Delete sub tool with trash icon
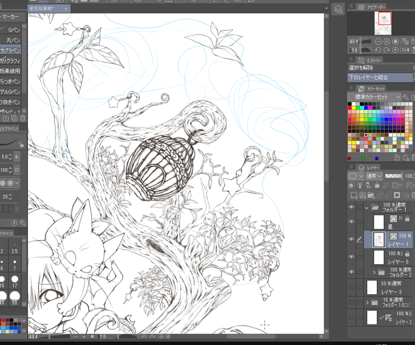The height and width of the screenshot is (345, 415). (23, 118)
